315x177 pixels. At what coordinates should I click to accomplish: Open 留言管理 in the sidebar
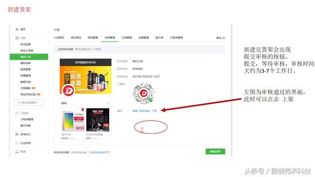click(x=26, y=69)
